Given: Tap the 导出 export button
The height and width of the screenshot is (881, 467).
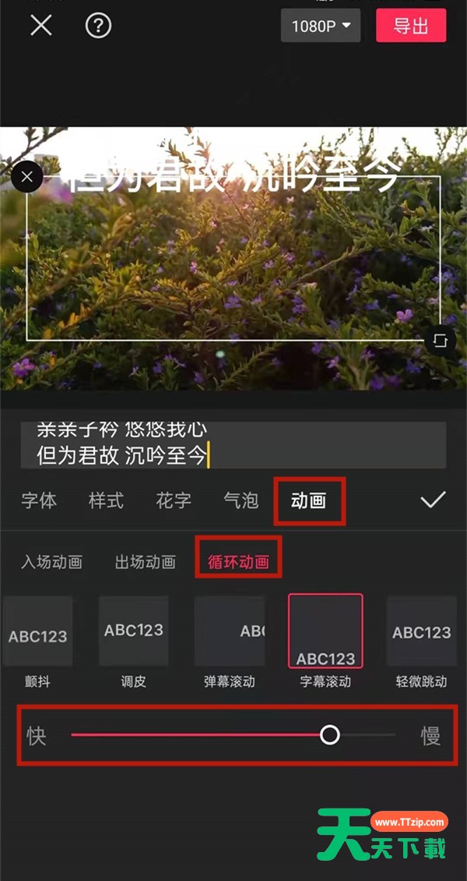Looking at the screenshot, I should (411, 26).
